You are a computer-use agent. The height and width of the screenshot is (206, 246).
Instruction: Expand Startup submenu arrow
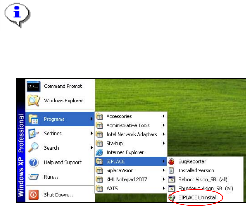pos(164,143)
